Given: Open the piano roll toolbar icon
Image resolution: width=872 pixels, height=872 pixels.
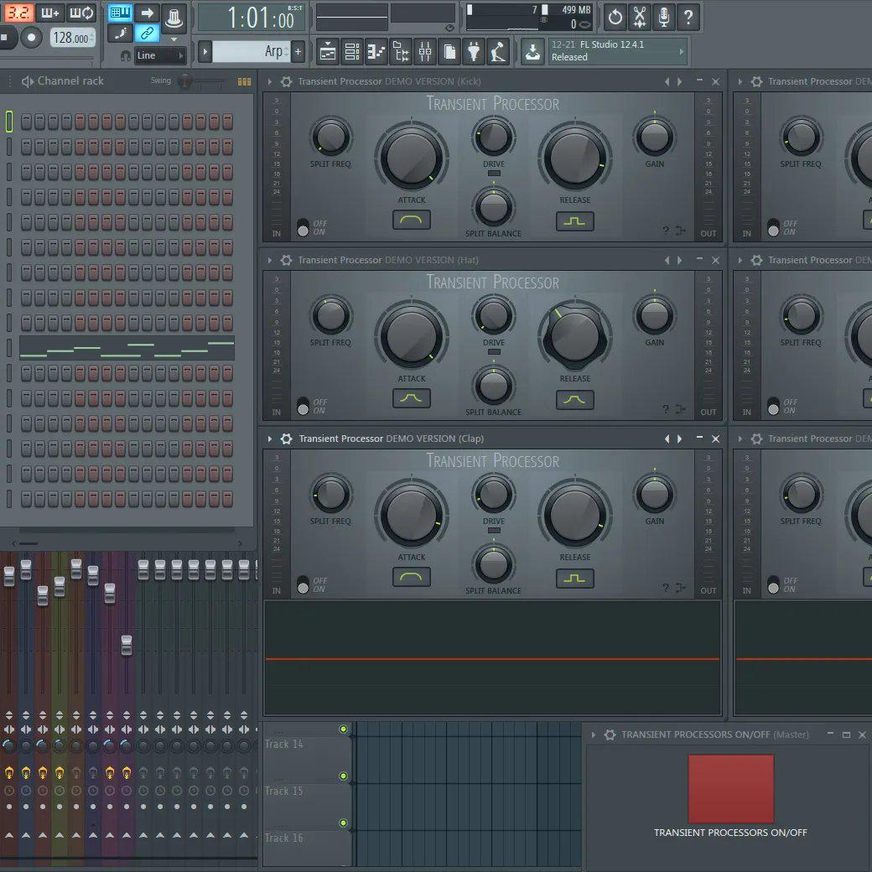Looking at the screenshot, I should (x=376, y=52).
